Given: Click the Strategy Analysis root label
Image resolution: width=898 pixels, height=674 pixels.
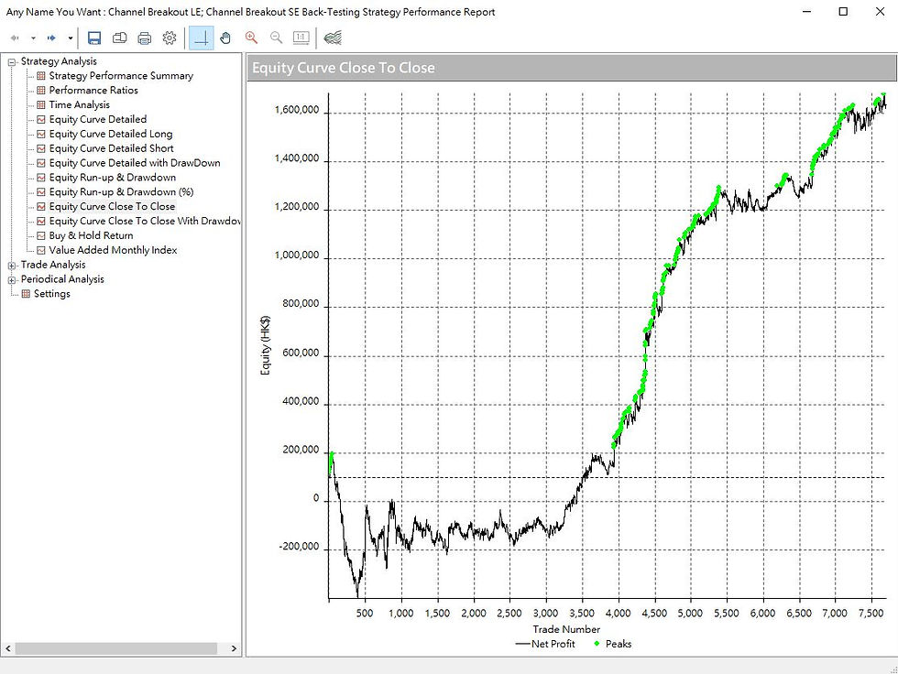Looking at the screenshot, I should [59, 61].
